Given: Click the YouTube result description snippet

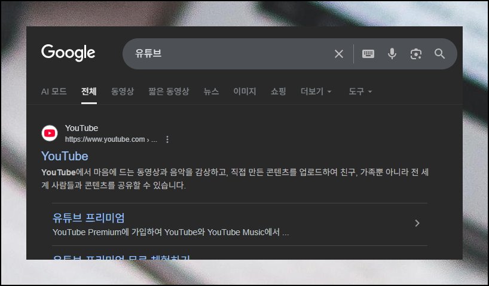Looking at the screenshot, I should (x=235, y=178).
